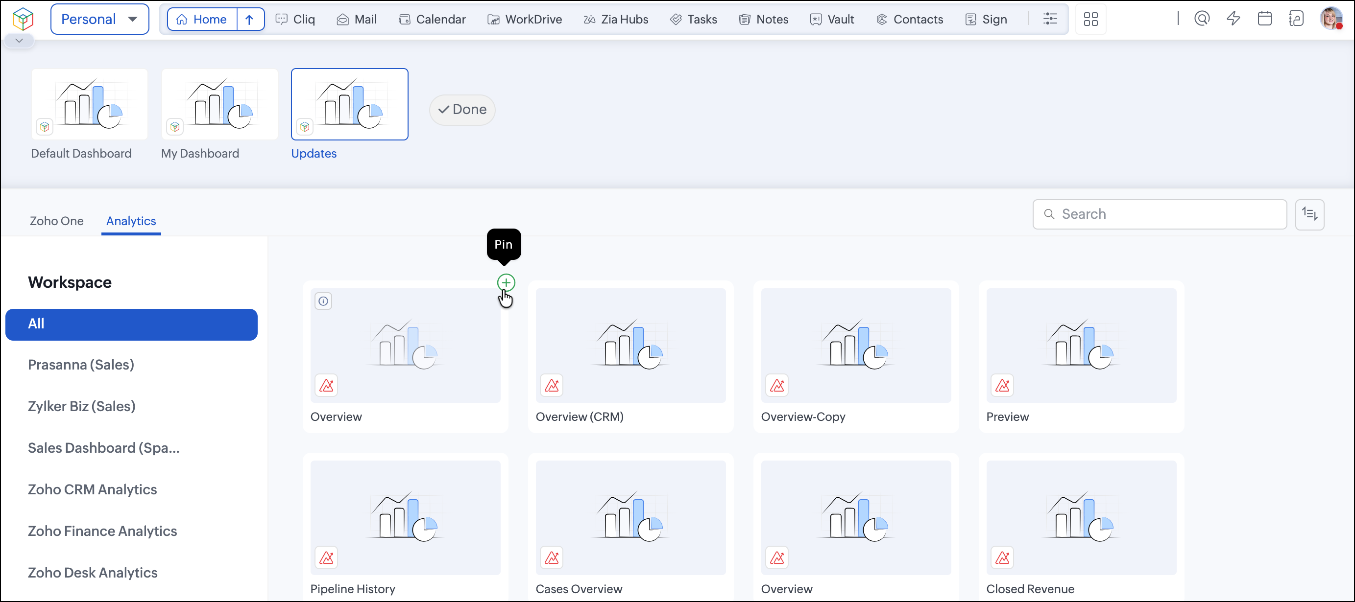Open the Cases Overview dashboard card
Viewport: 1355px width, 602px height.
tap(630, 528)
